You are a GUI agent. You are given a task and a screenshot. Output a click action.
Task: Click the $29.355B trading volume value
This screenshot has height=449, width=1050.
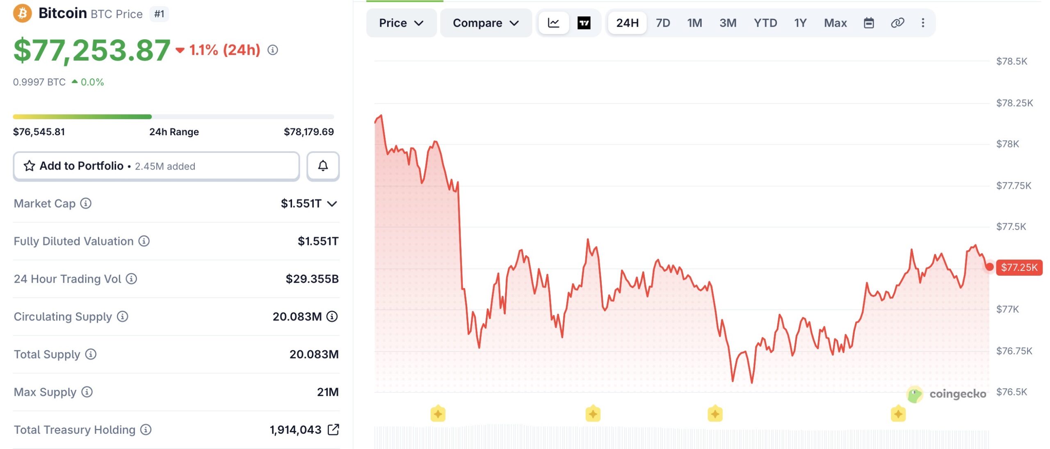[x=312, y=279]
